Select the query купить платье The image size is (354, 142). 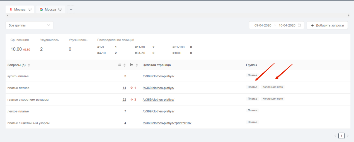click(18, 76)
